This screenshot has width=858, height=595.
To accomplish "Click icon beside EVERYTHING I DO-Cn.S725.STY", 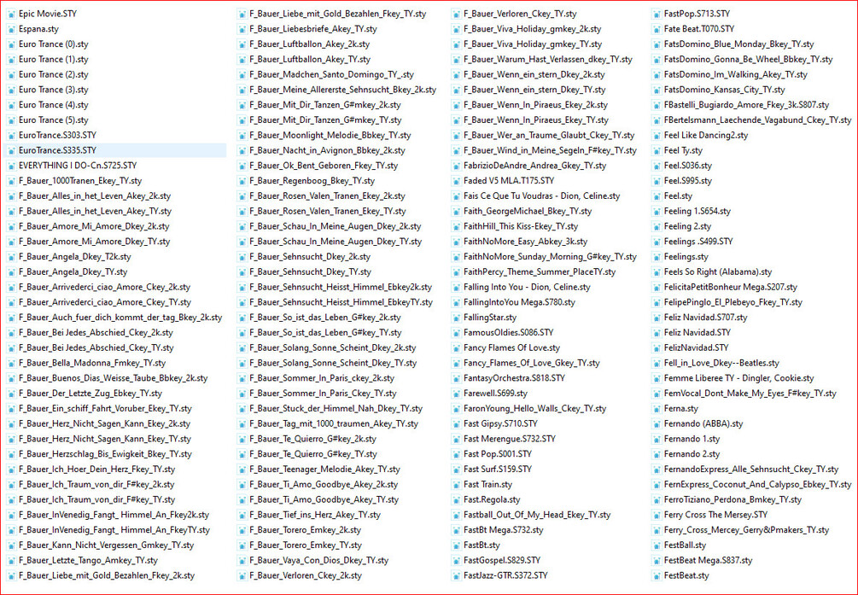I will coord(11,166).
